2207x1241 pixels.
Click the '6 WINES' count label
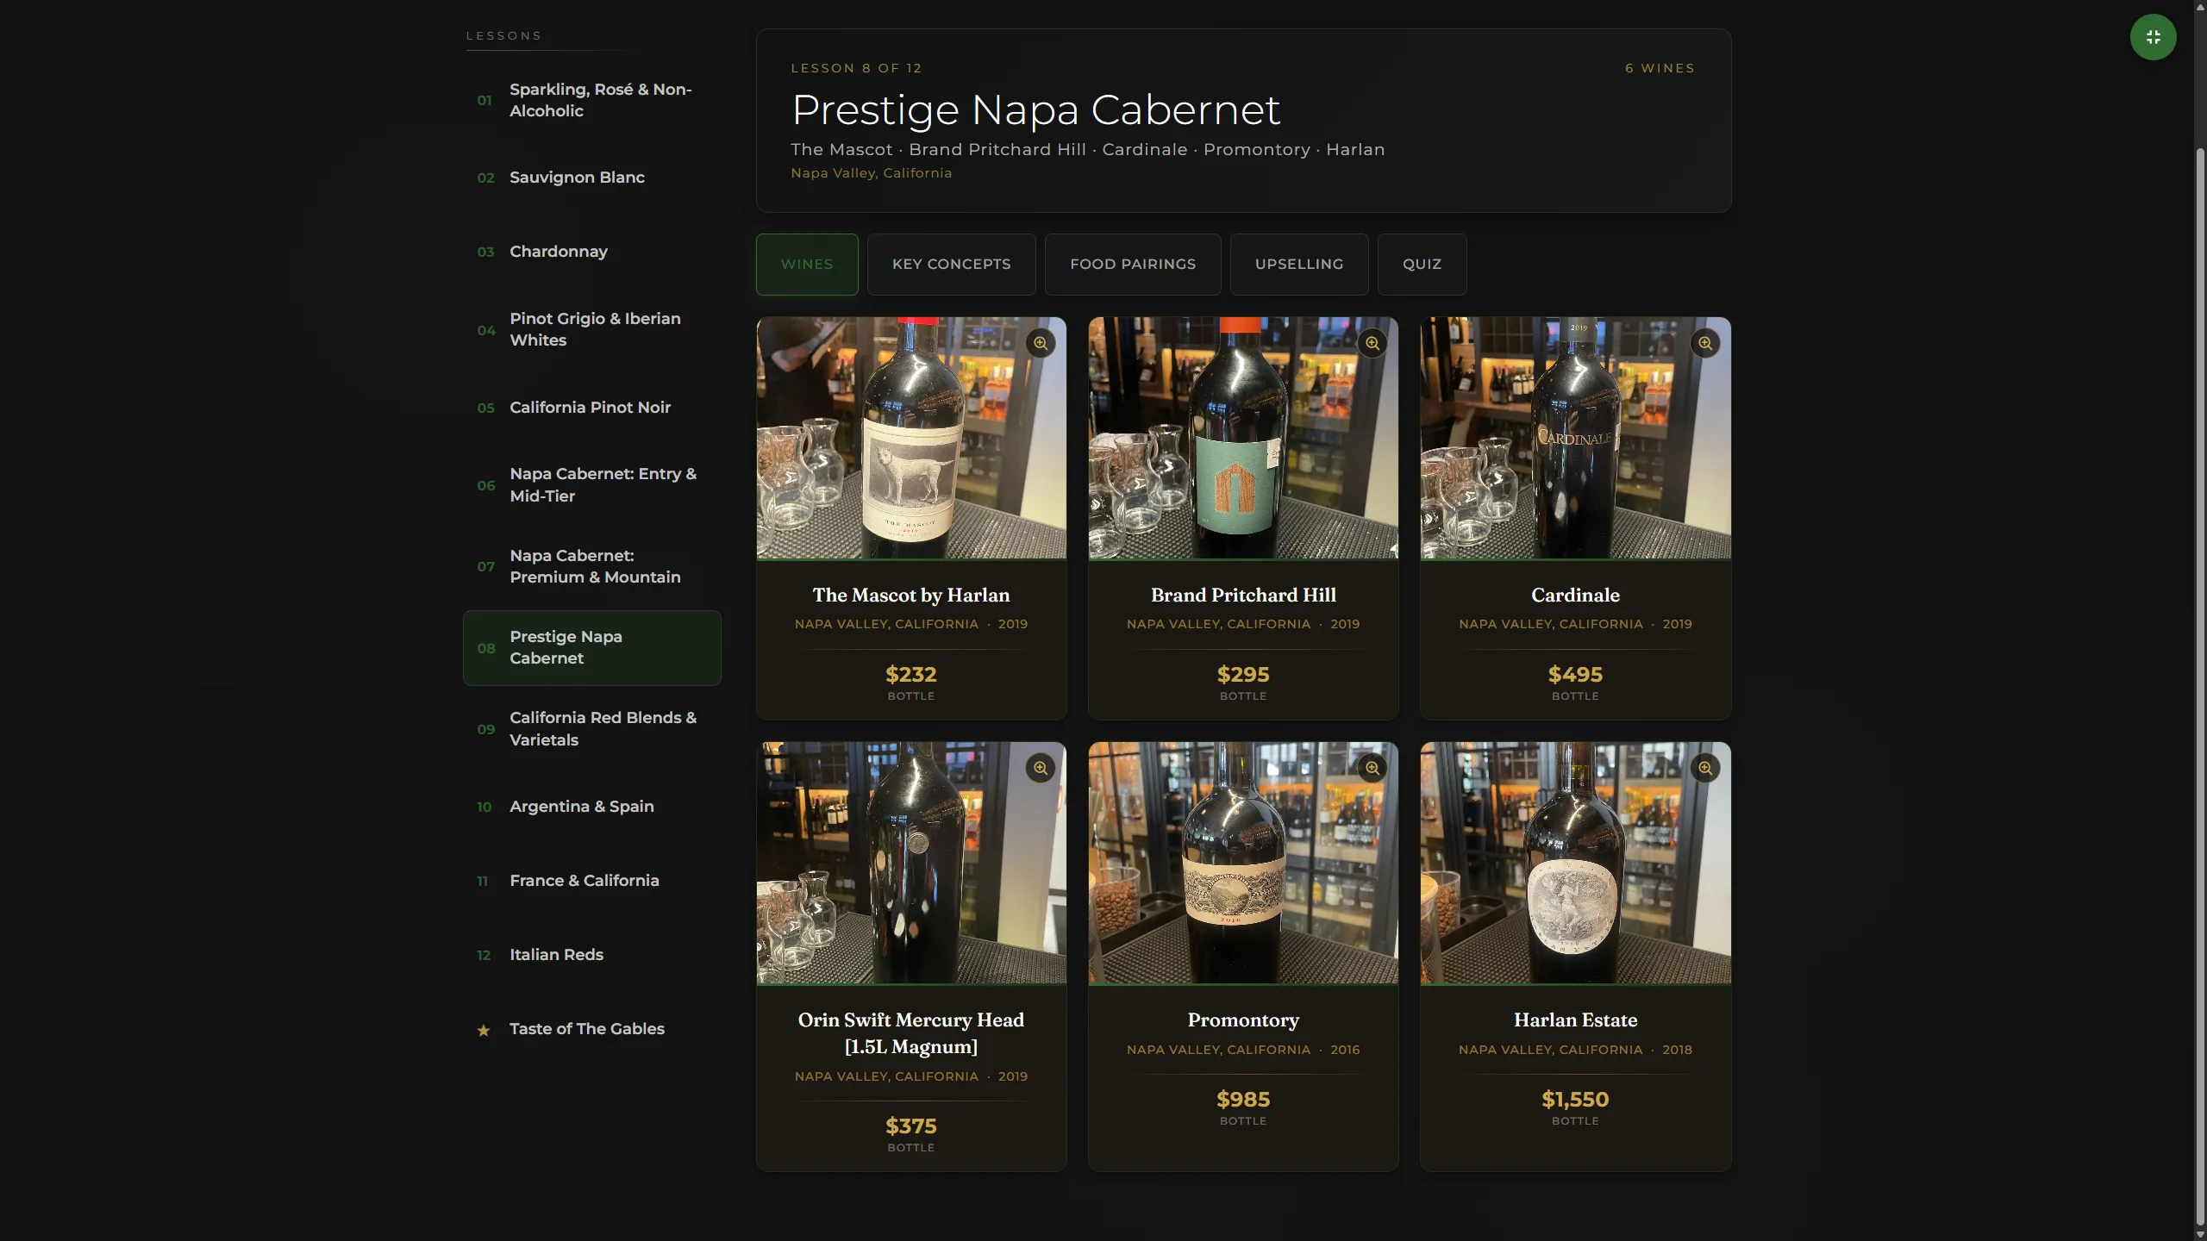[1660, 68]
